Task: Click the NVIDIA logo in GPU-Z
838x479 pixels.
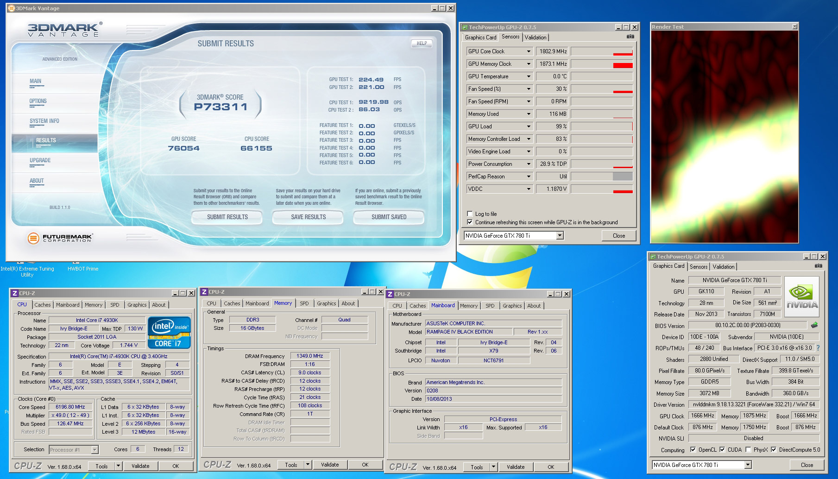Action: tap(802, 296)
